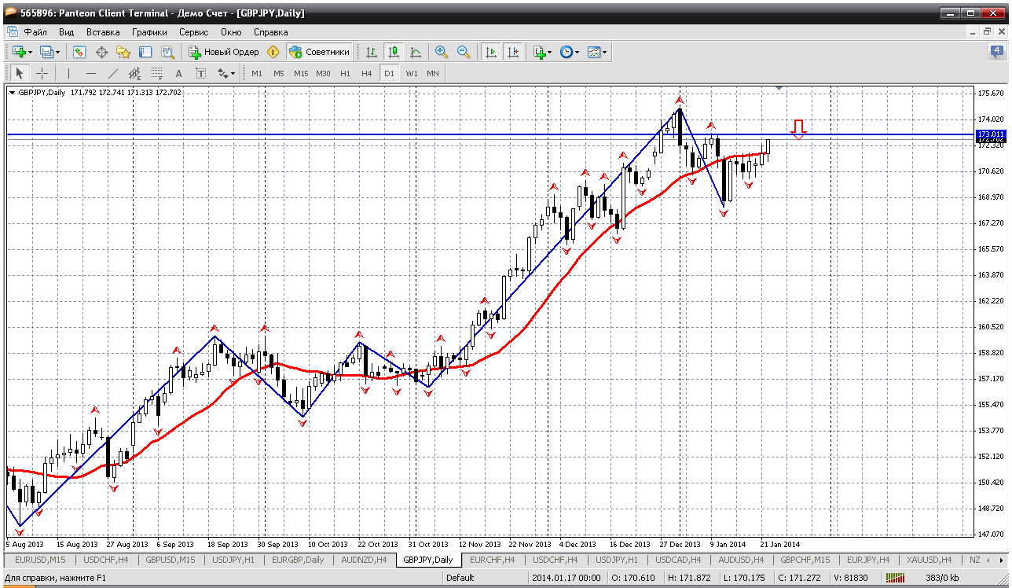The image size is (1012, 588).
Task: Switch to M5 timeframe
Action: click(279, 73)
